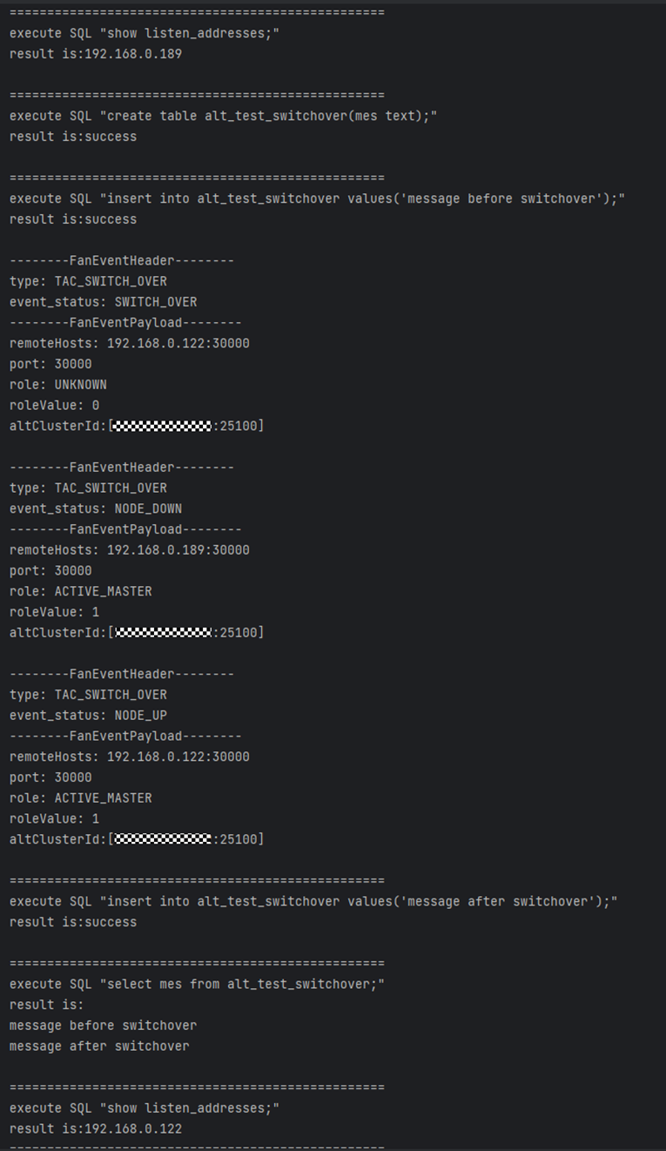Click the insert 'message before switchover' SQL line
Screen dimensions: 666x1151
coord(317,199)
